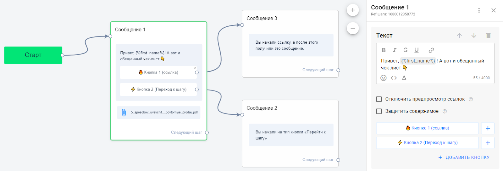The image size is (503, 171).
Task: Underline the selected text
Action: pyautogui.click(x=417, y=50)
